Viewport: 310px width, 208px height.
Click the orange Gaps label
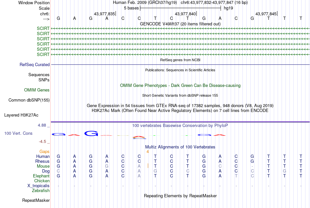coord(44,151)
